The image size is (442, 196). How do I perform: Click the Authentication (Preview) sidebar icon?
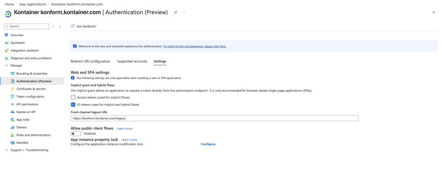[13, 81]
